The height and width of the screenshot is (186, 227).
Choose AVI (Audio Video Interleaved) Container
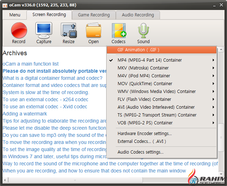click(161, 107)
